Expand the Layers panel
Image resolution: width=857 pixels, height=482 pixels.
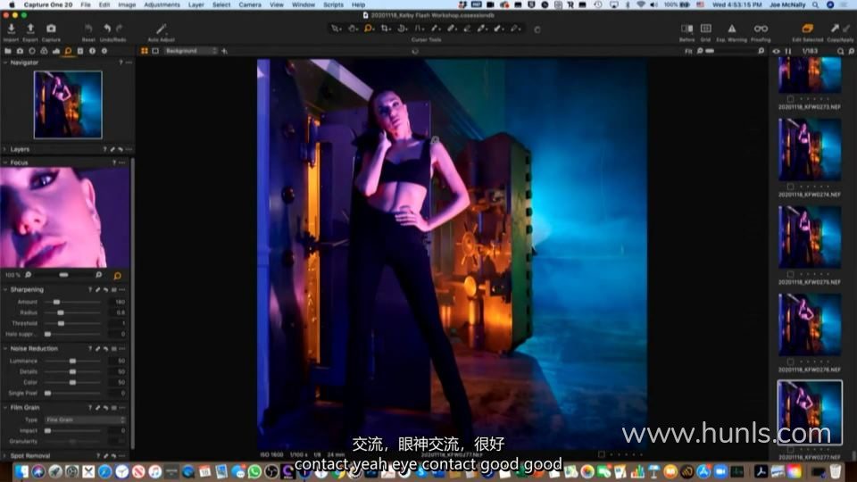click(5, 149)
